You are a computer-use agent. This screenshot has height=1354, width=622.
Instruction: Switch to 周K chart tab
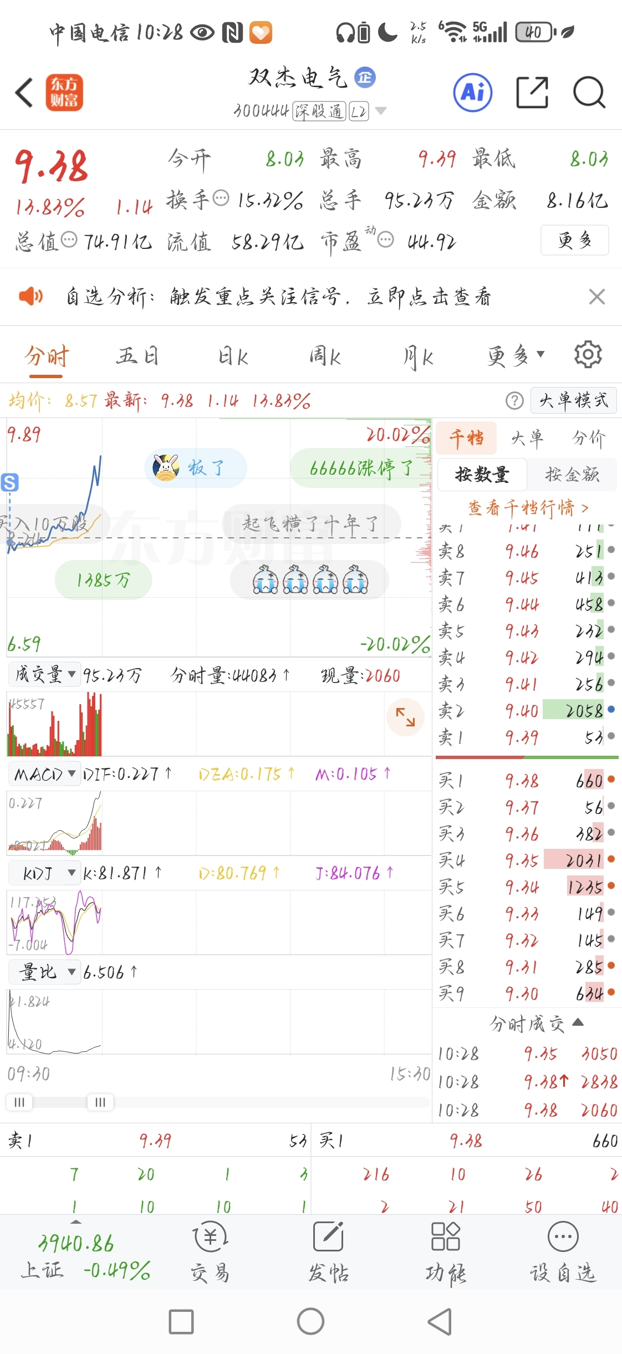[x=325, y=355]
